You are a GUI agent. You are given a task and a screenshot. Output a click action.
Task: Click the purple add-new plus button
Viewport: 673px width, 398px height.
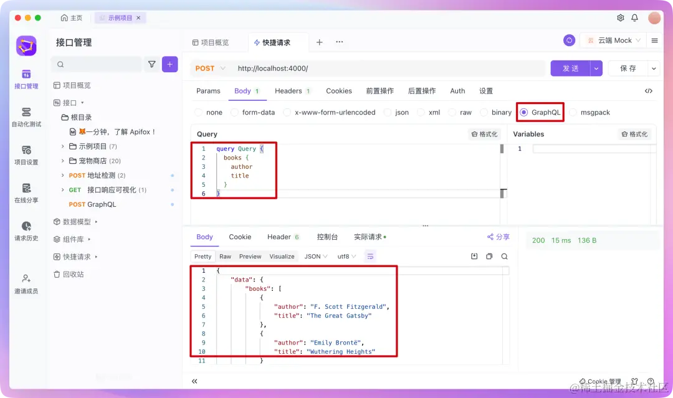point(170,64)
